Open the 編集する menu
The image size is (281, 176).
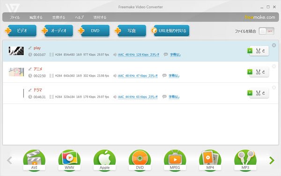36,17
